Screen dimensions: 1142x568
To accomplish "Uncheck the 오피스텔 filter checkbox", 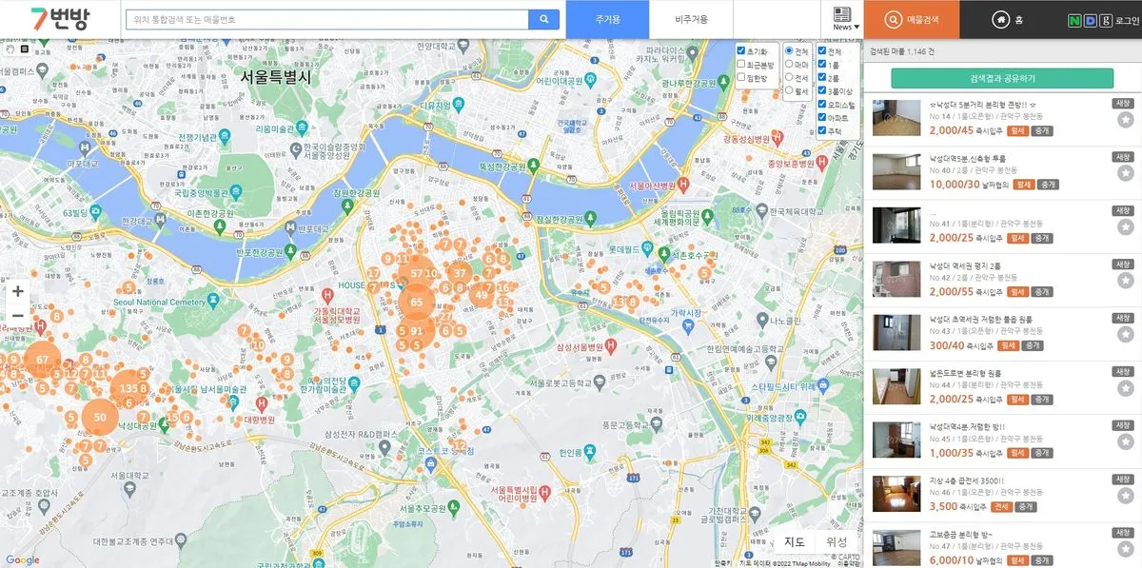I will pyautogui.click(x=823, y=105).
